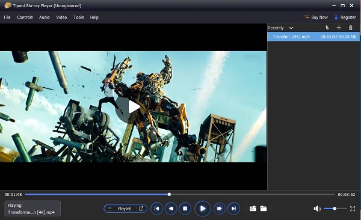
Task: Close the Tipard Blu-ray Player window
Action: point(351,5)
